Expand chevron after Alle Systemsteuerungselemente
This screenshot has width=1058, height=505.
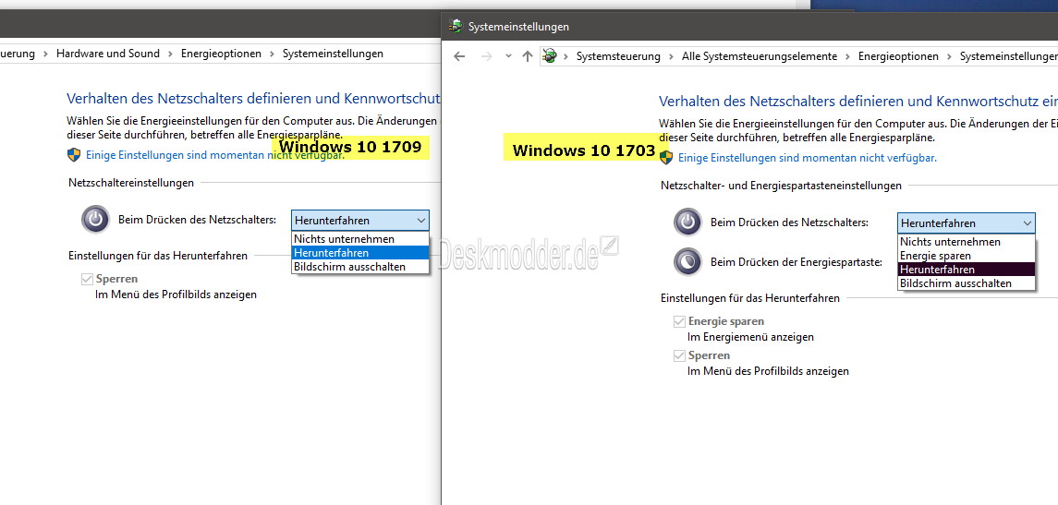[x=847, y=56]
